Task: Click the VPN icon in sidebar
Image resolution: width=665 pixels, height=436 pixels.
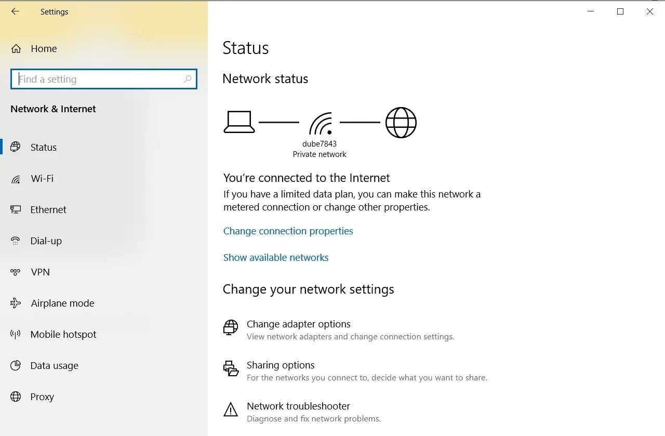Action: click(16, 272)
